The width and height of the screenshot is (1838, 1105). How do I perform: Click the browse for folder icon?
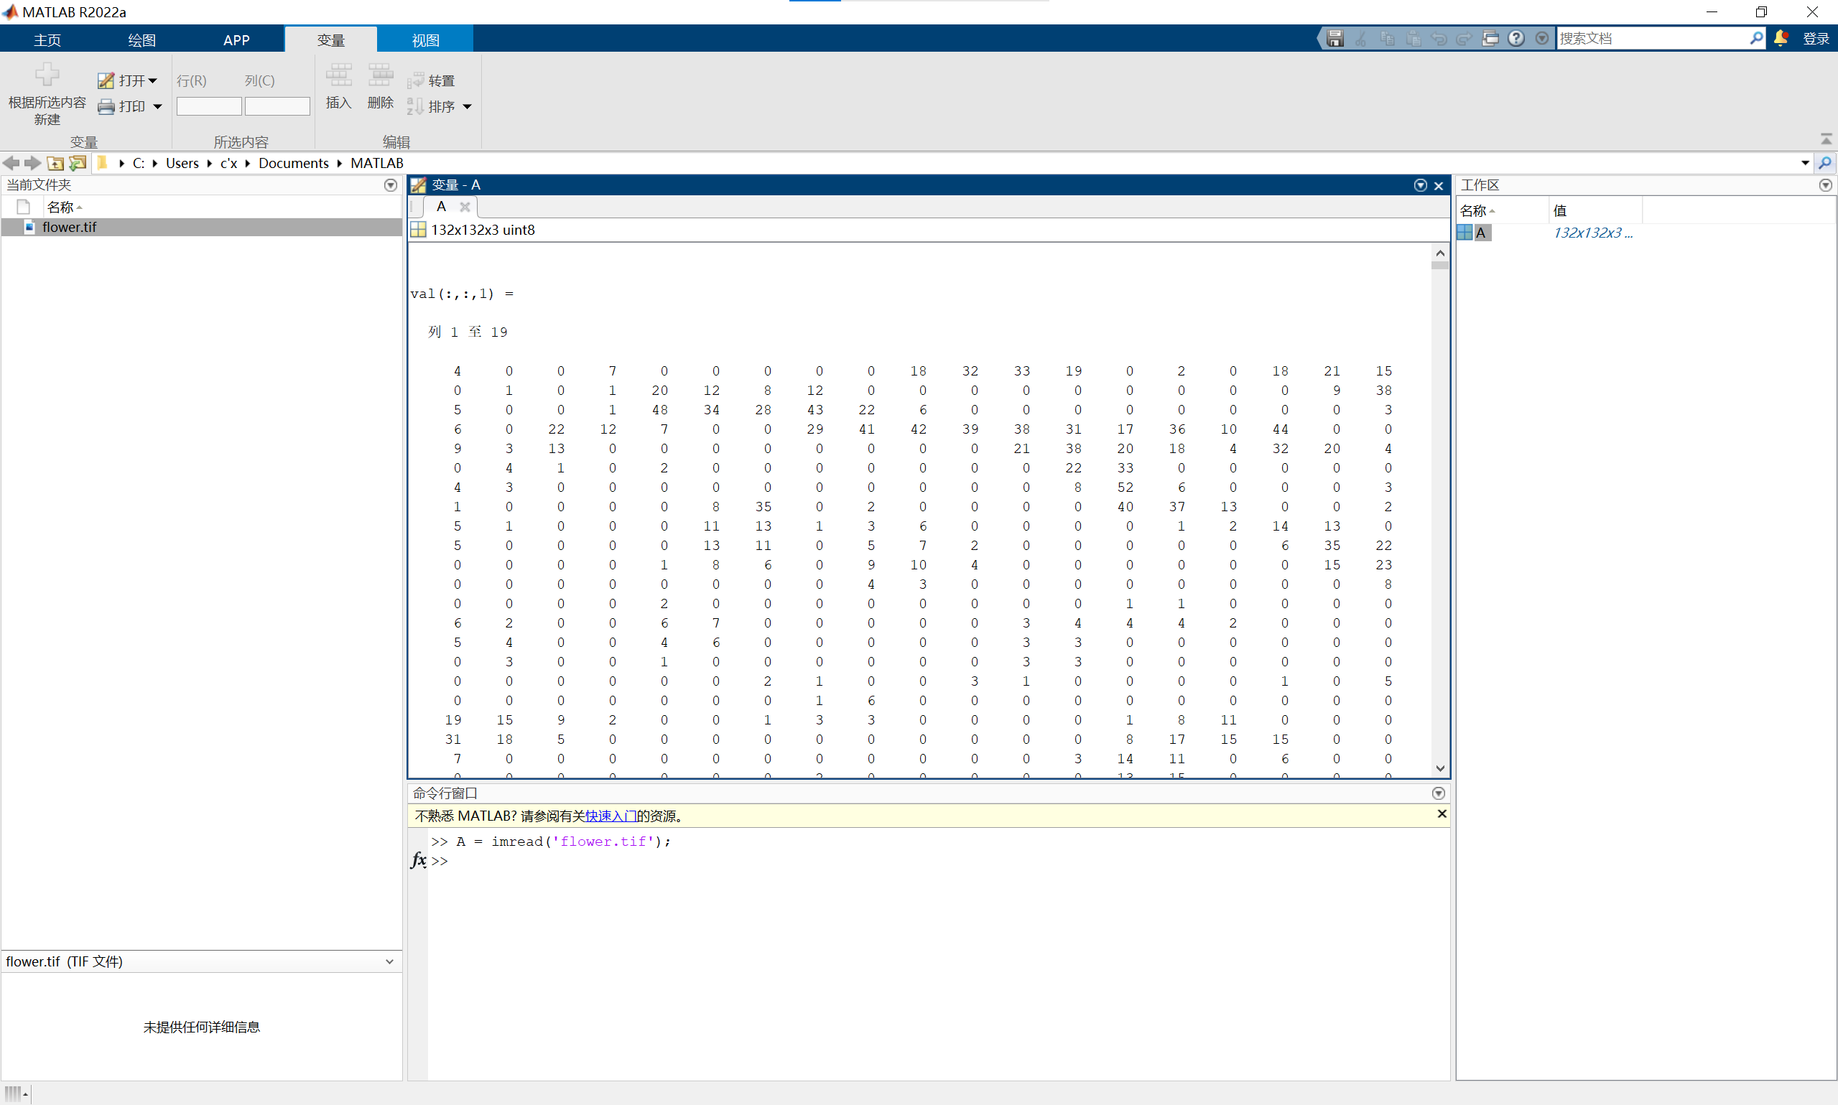78,163
